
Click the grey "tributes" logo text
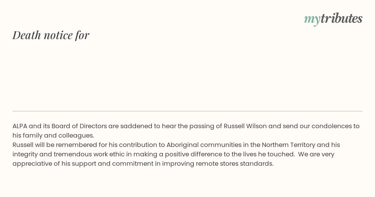tap(341, 18)
